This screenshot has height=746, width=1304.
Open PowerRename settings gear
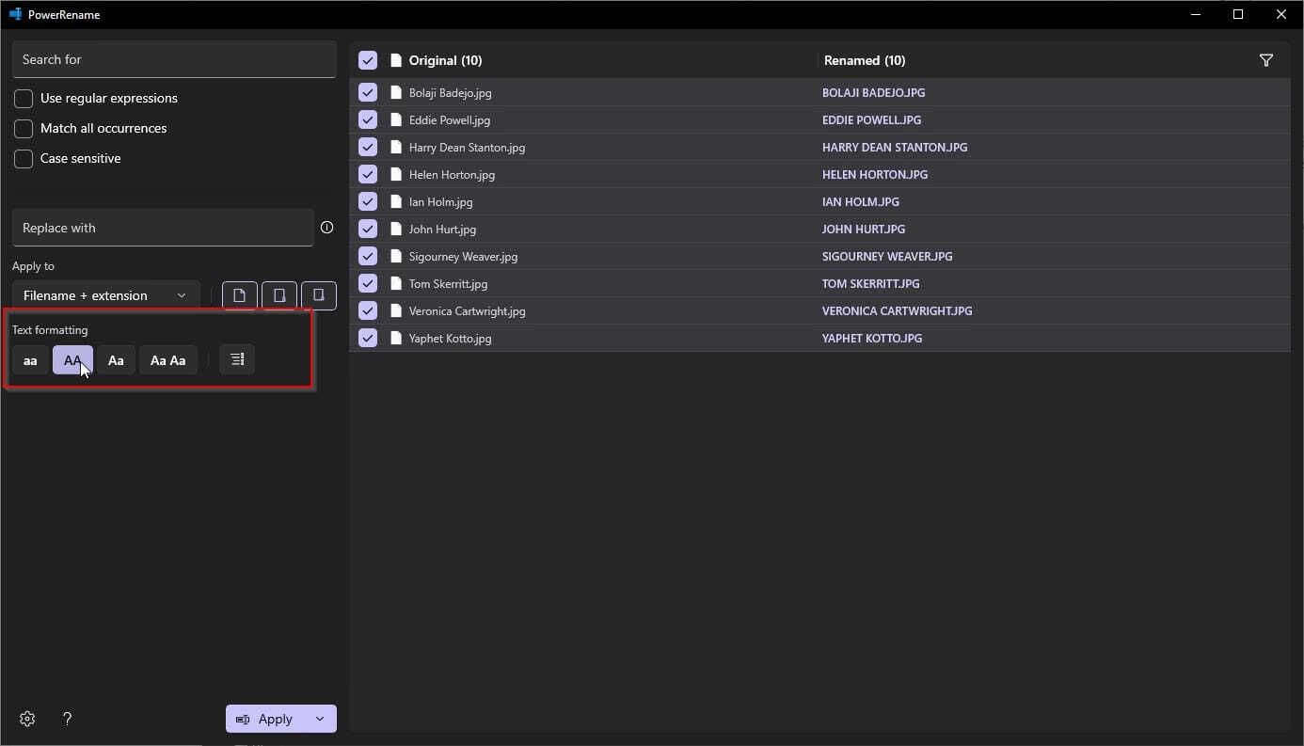[27, 719]
